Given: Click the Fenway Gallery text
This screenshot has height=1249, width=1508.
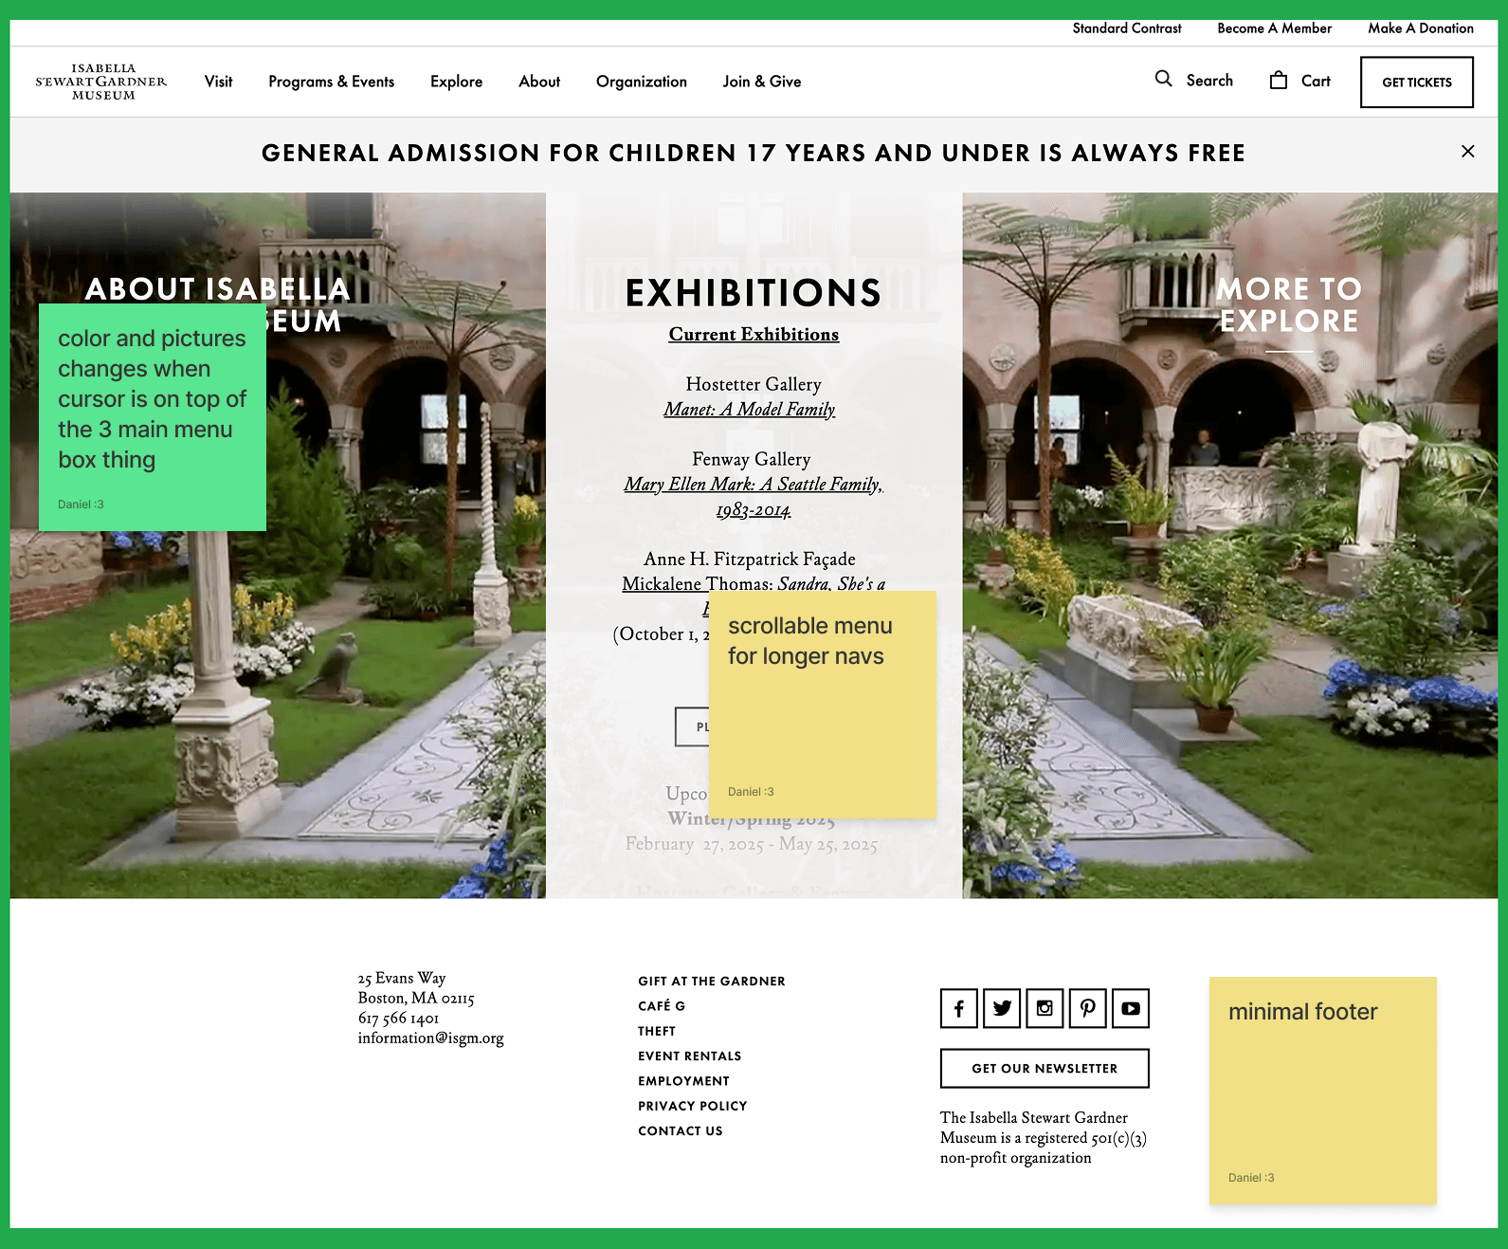Looking at the screenshot, I should pyautogui.click(x=752, y=459).
